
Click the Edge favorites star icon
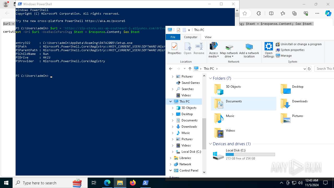pos(244,13)
